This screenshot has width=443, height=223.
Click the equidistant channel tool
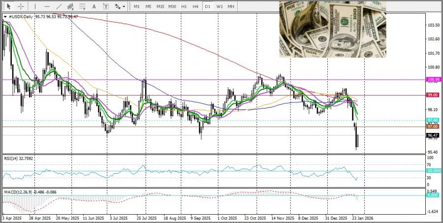71,7
